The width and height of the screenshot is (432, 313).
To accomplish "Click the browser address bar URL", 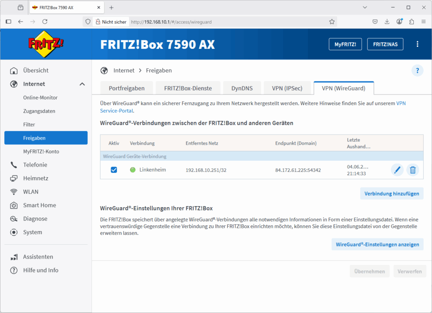I will click(171, 22).
